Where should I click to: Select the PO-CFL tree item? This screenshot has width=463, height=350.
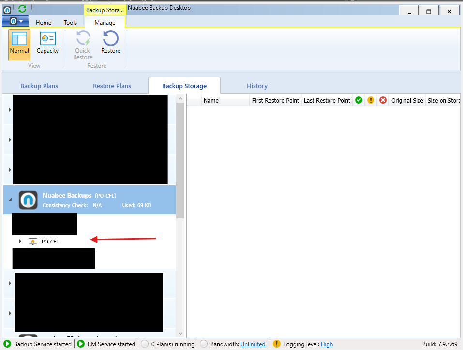[x=50, y=242]
